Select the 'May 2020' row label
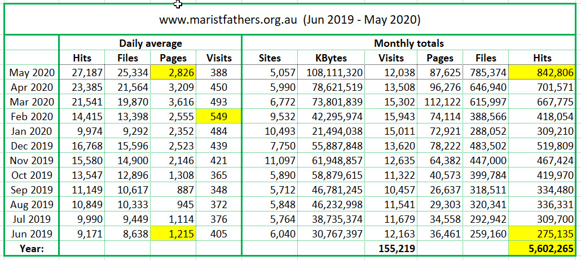The width and height of the screenshot is (581, 260). [32, 73]
